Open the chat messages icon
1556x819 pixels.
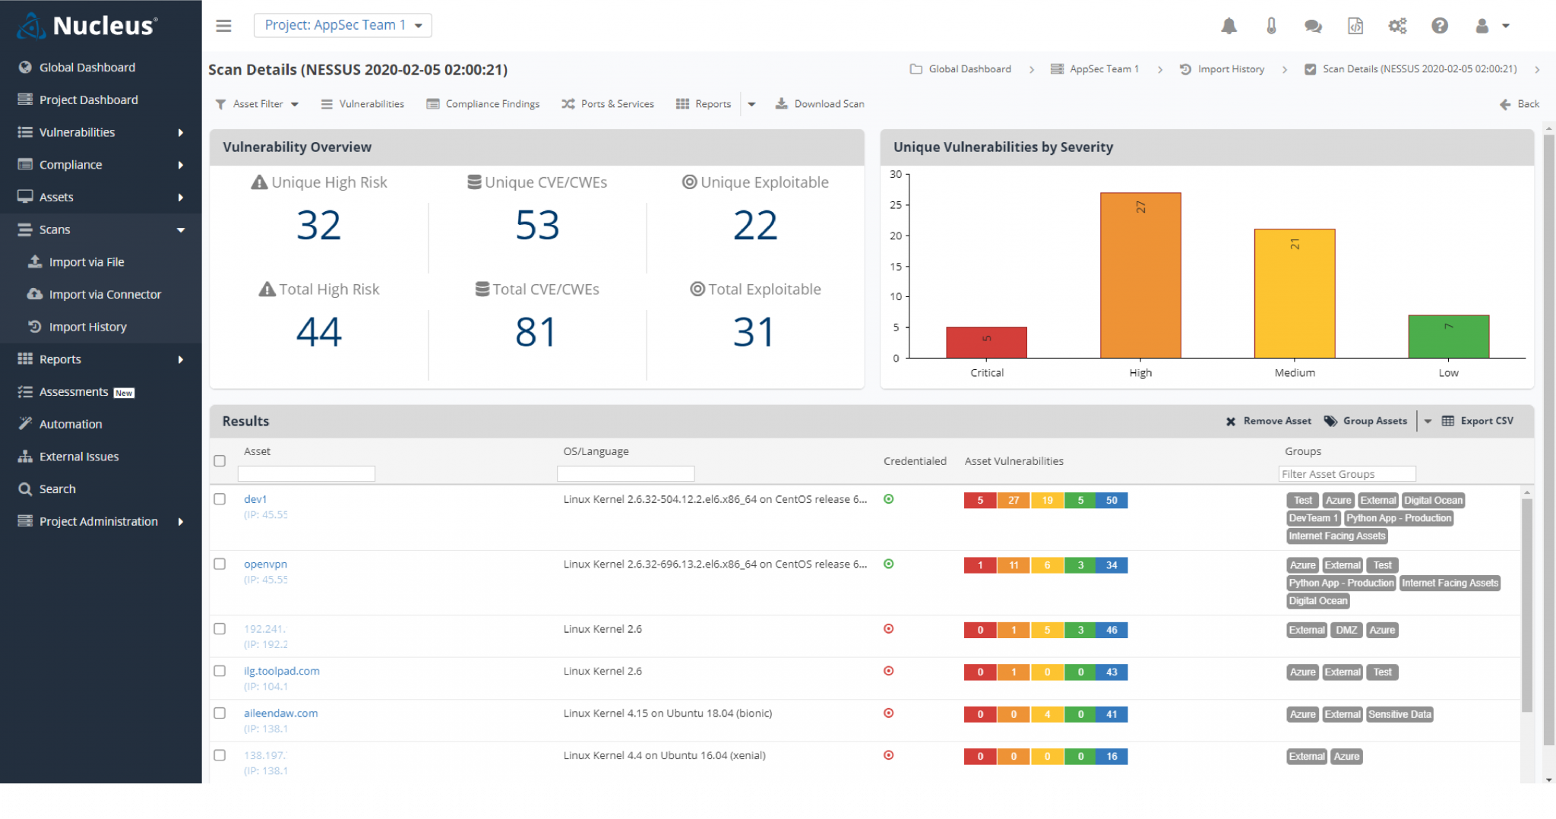point(1313,26)
